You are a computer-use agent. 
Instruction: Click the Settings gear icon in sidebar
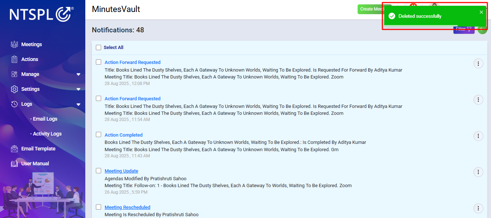click(14, 89)
